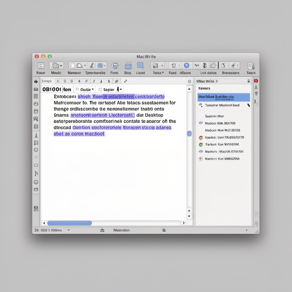The width and height of the screenshot is (292, 292).
Task: Click the printer icon in status bar
Action: [102, 230]
